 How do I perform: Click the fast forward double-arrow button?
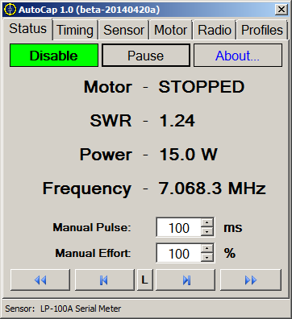tap(251, 280)
